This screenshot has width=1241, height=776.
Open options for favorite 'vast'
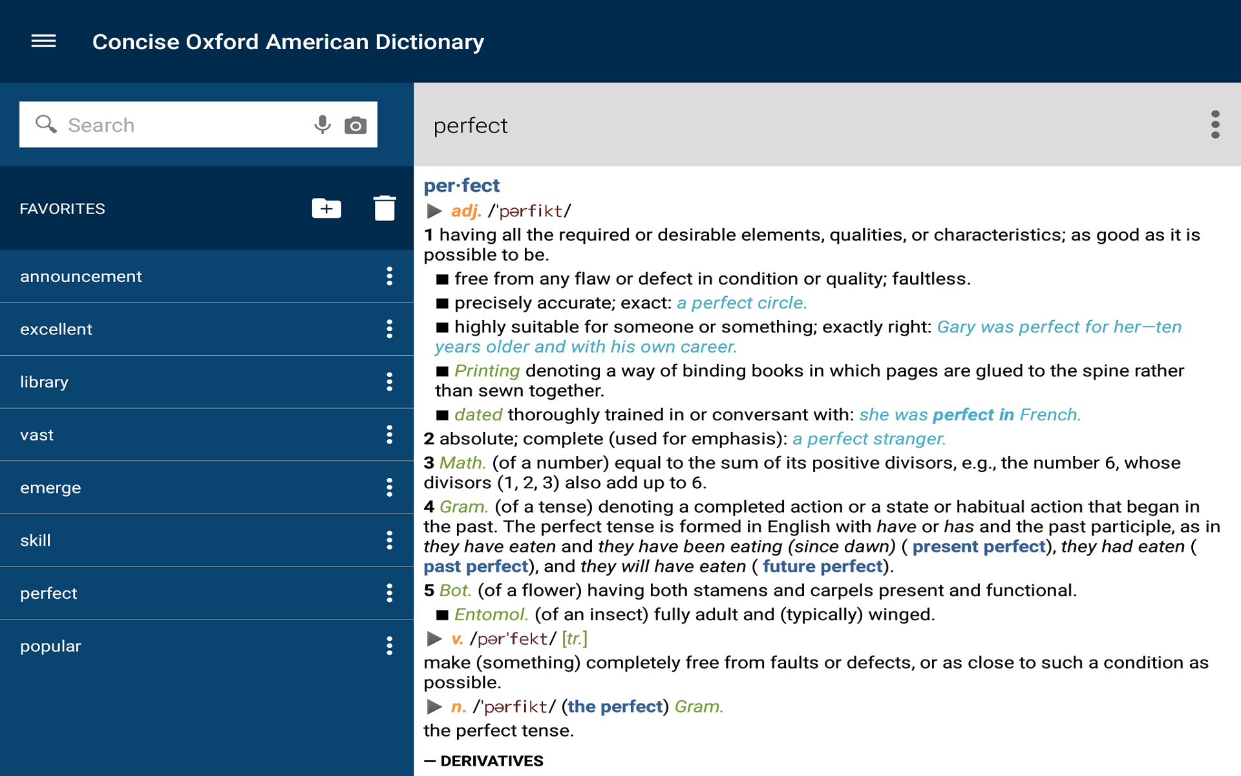tap(390, 435)
